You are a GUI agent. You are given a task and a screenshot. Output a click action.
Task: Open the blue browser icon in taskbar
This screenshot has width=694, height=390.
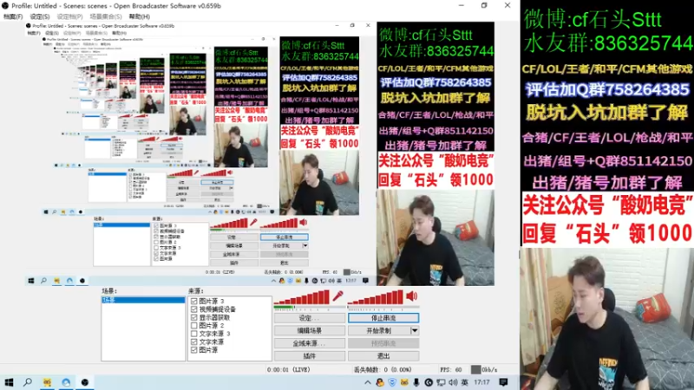pos(66,382)
